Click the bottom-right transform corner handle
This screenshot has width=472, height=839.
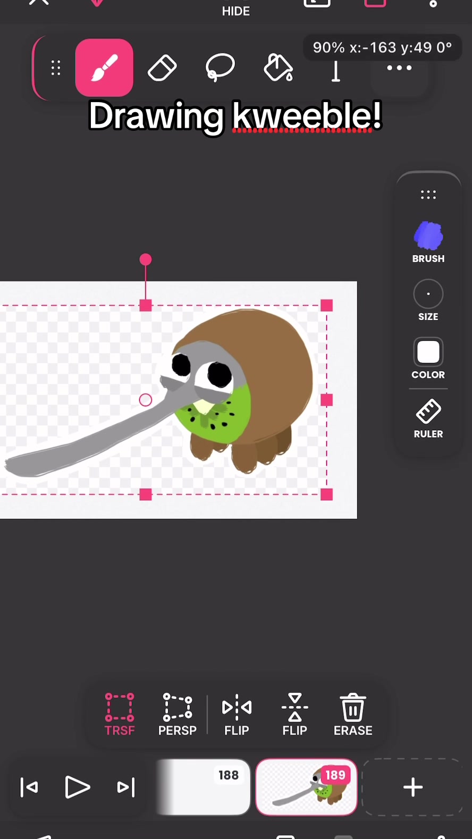pyautogui.click(x=327, y=495)
